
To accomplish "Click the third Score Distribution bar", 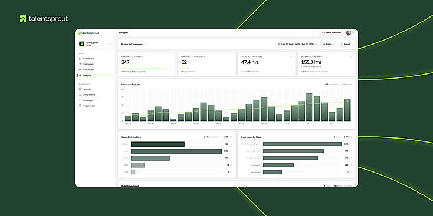I will 150,158.
